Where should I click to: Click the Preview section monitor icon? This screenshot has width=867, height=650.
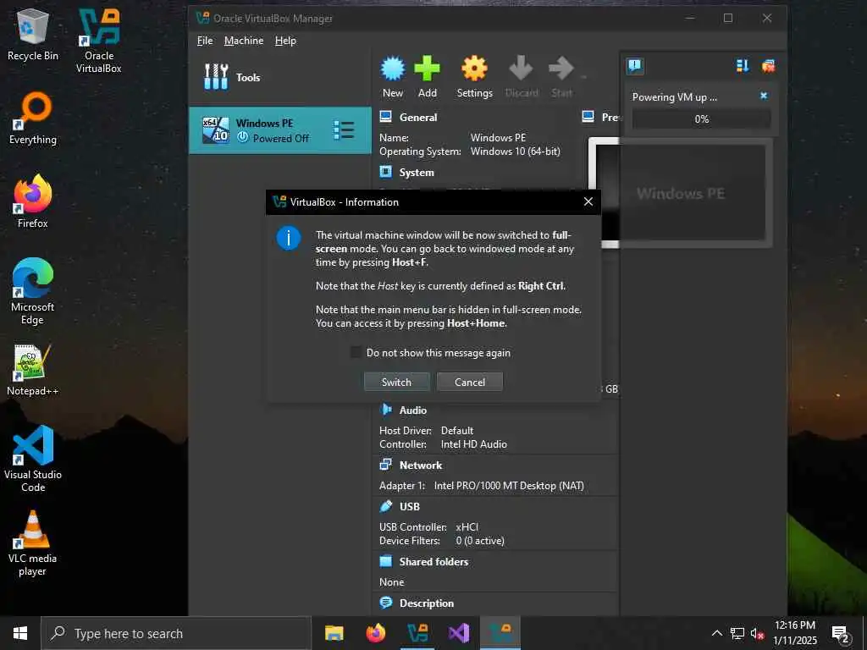(588, 117)
